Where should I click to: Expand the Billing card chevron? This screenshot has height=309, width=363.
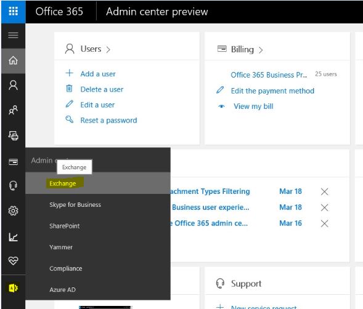(261, 50)
